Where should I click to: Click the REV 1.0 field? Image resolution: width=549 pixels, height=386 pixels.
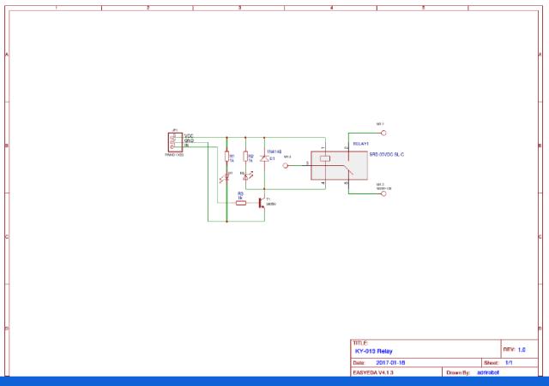tap(519, 350)
